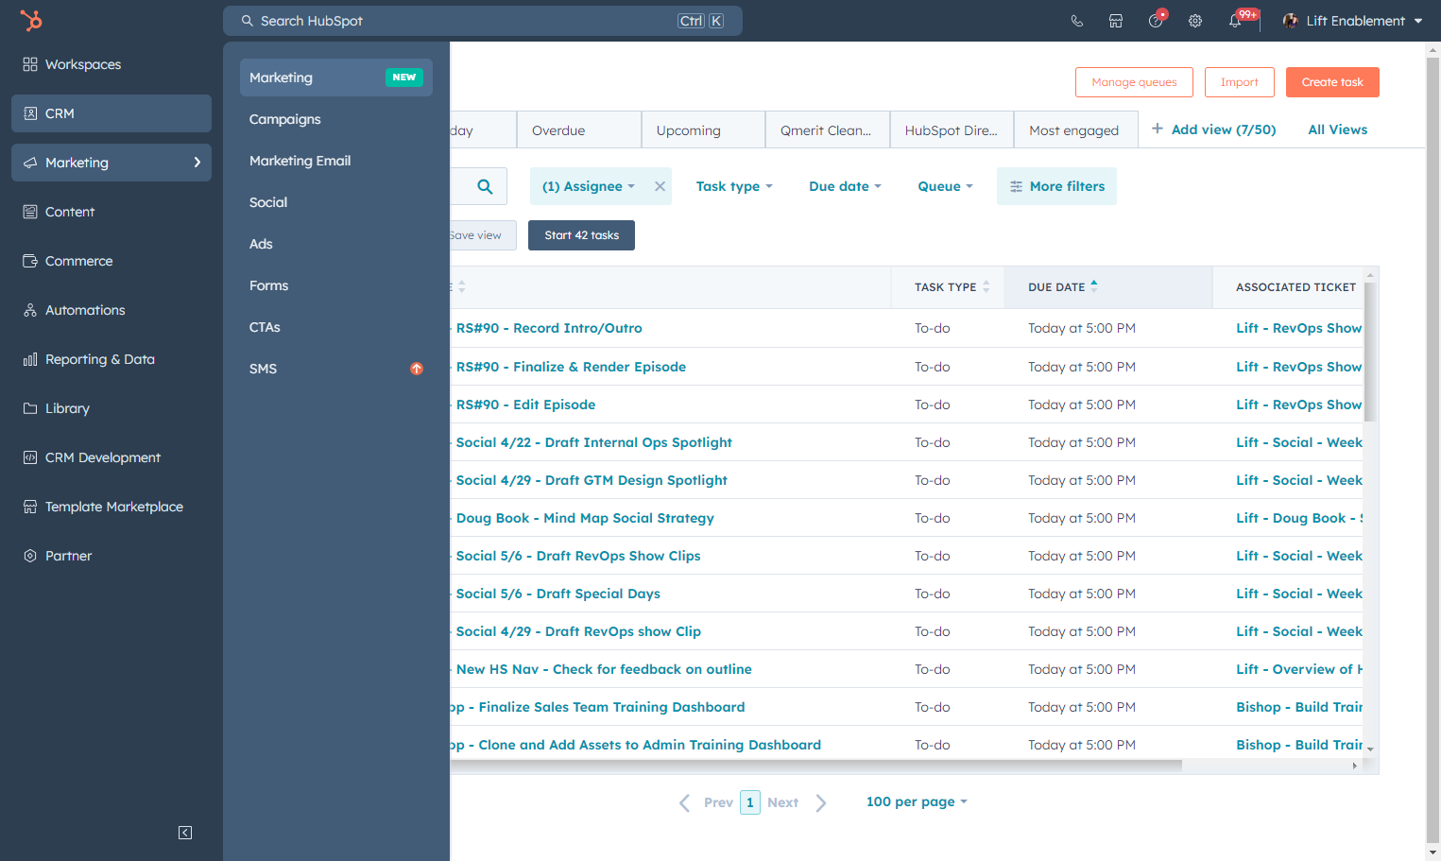1441x861 pixels.
Task: Open CRM in sidebar
Action: 112,113
